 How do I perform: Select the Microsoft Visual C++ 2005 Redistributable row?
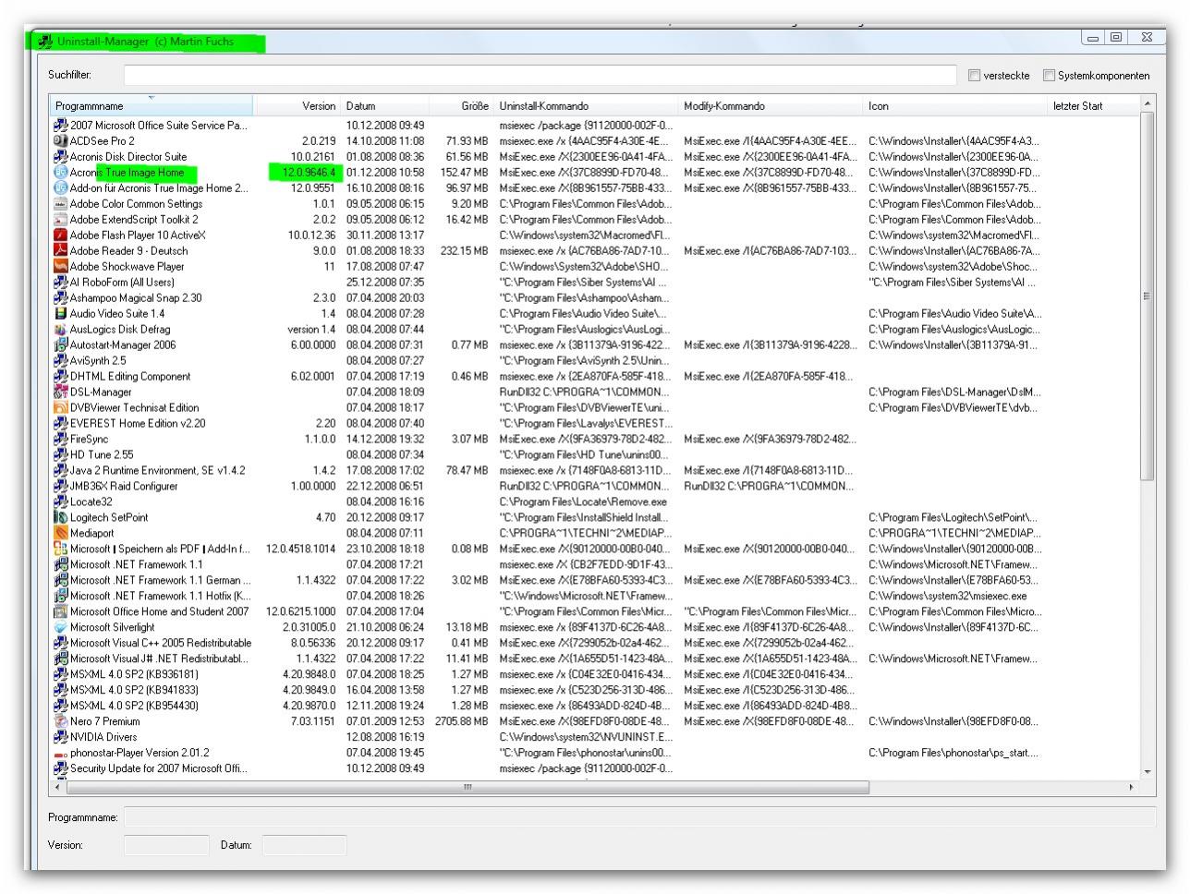pyautogui.click(x=595, y=644)
